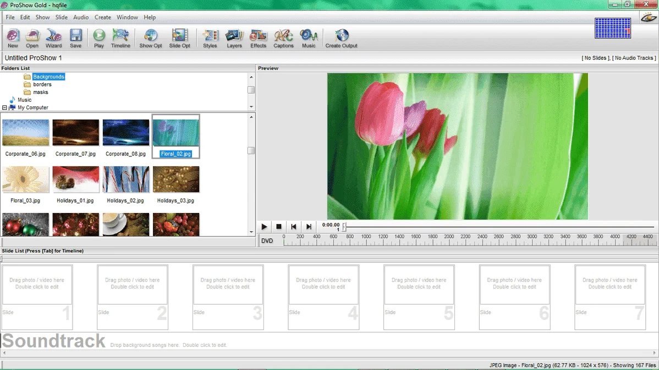Open the Styles tool
The image size is (659, 370).
click(210, 38)
